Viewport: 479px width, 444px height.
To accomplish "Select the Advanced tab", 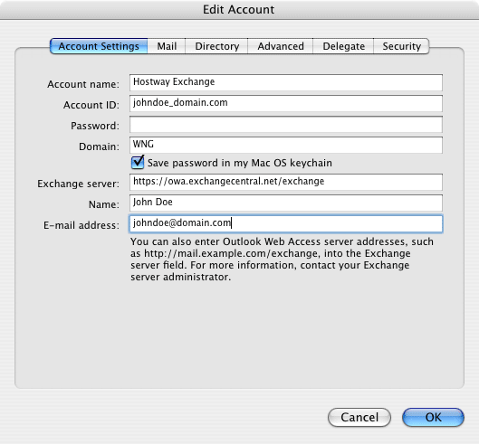I will pos(280,46).
